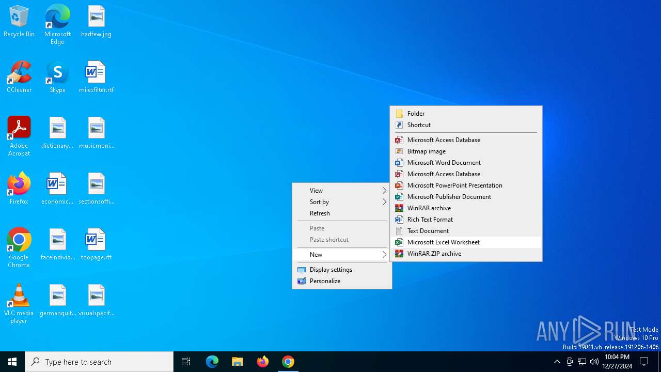The width and height of the screenshot is (661, 372).
Task: Open Display settings from the context menu
Action: pyautogui.click(x=342, y=270)
